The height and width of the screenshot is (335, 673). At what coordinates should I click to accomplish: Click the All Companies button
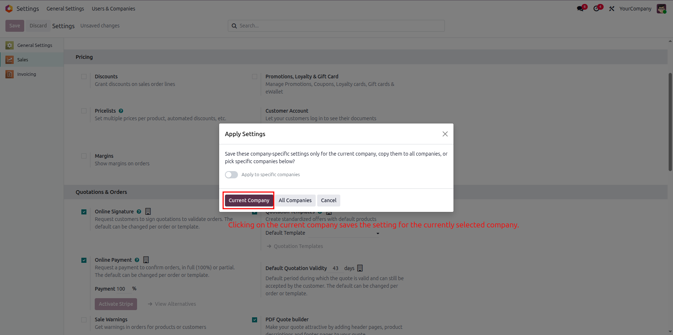tap(295, 200)
